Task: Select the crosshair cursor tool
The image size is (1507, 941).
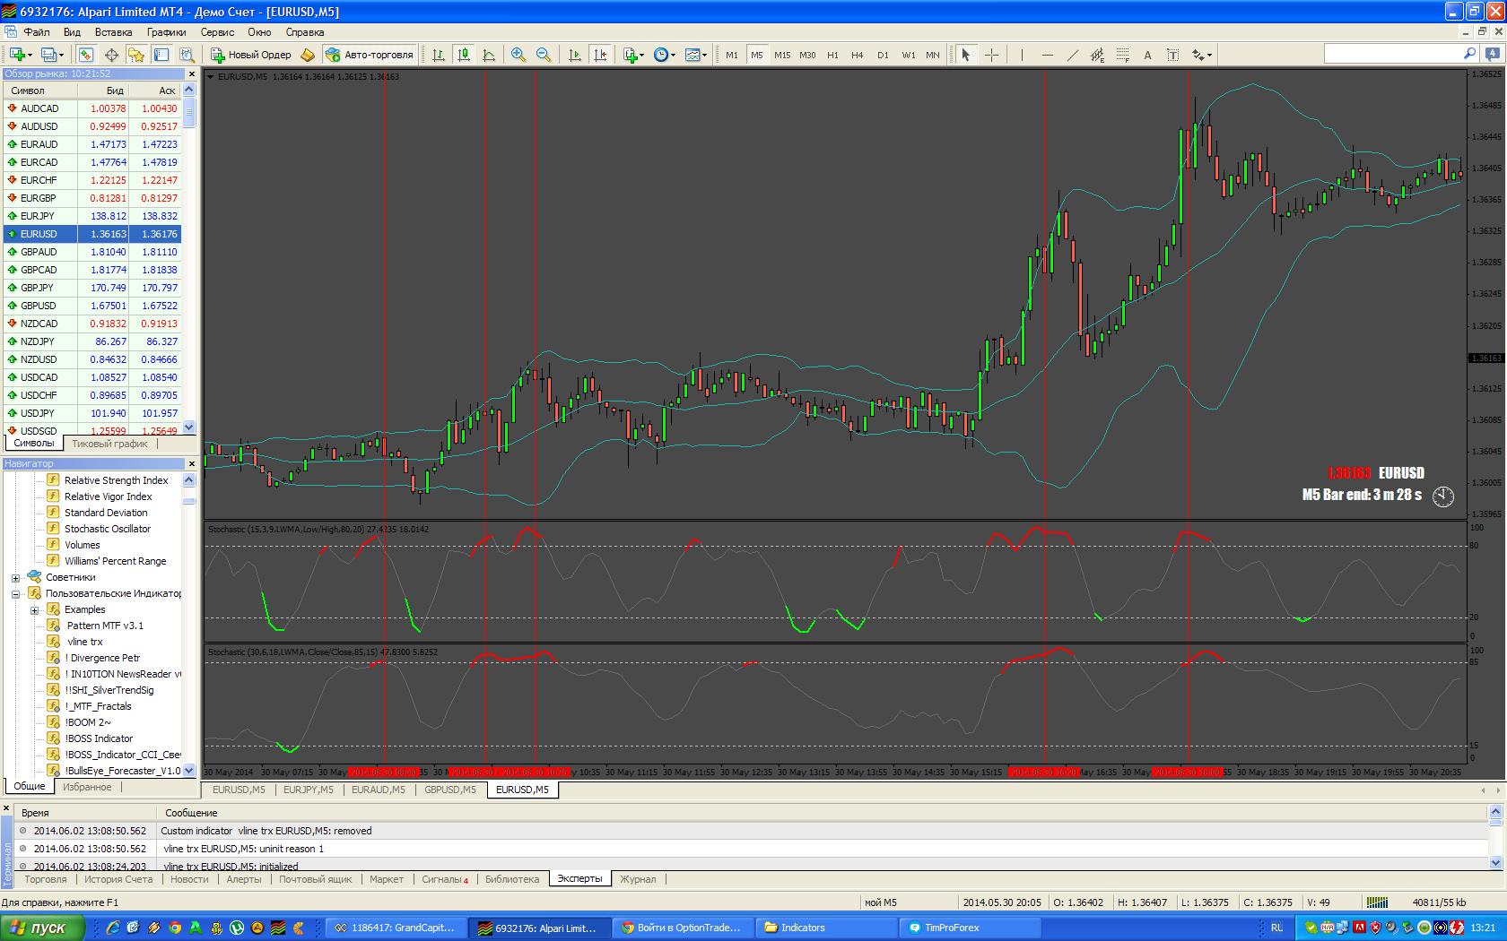Action: pos(991,55)
